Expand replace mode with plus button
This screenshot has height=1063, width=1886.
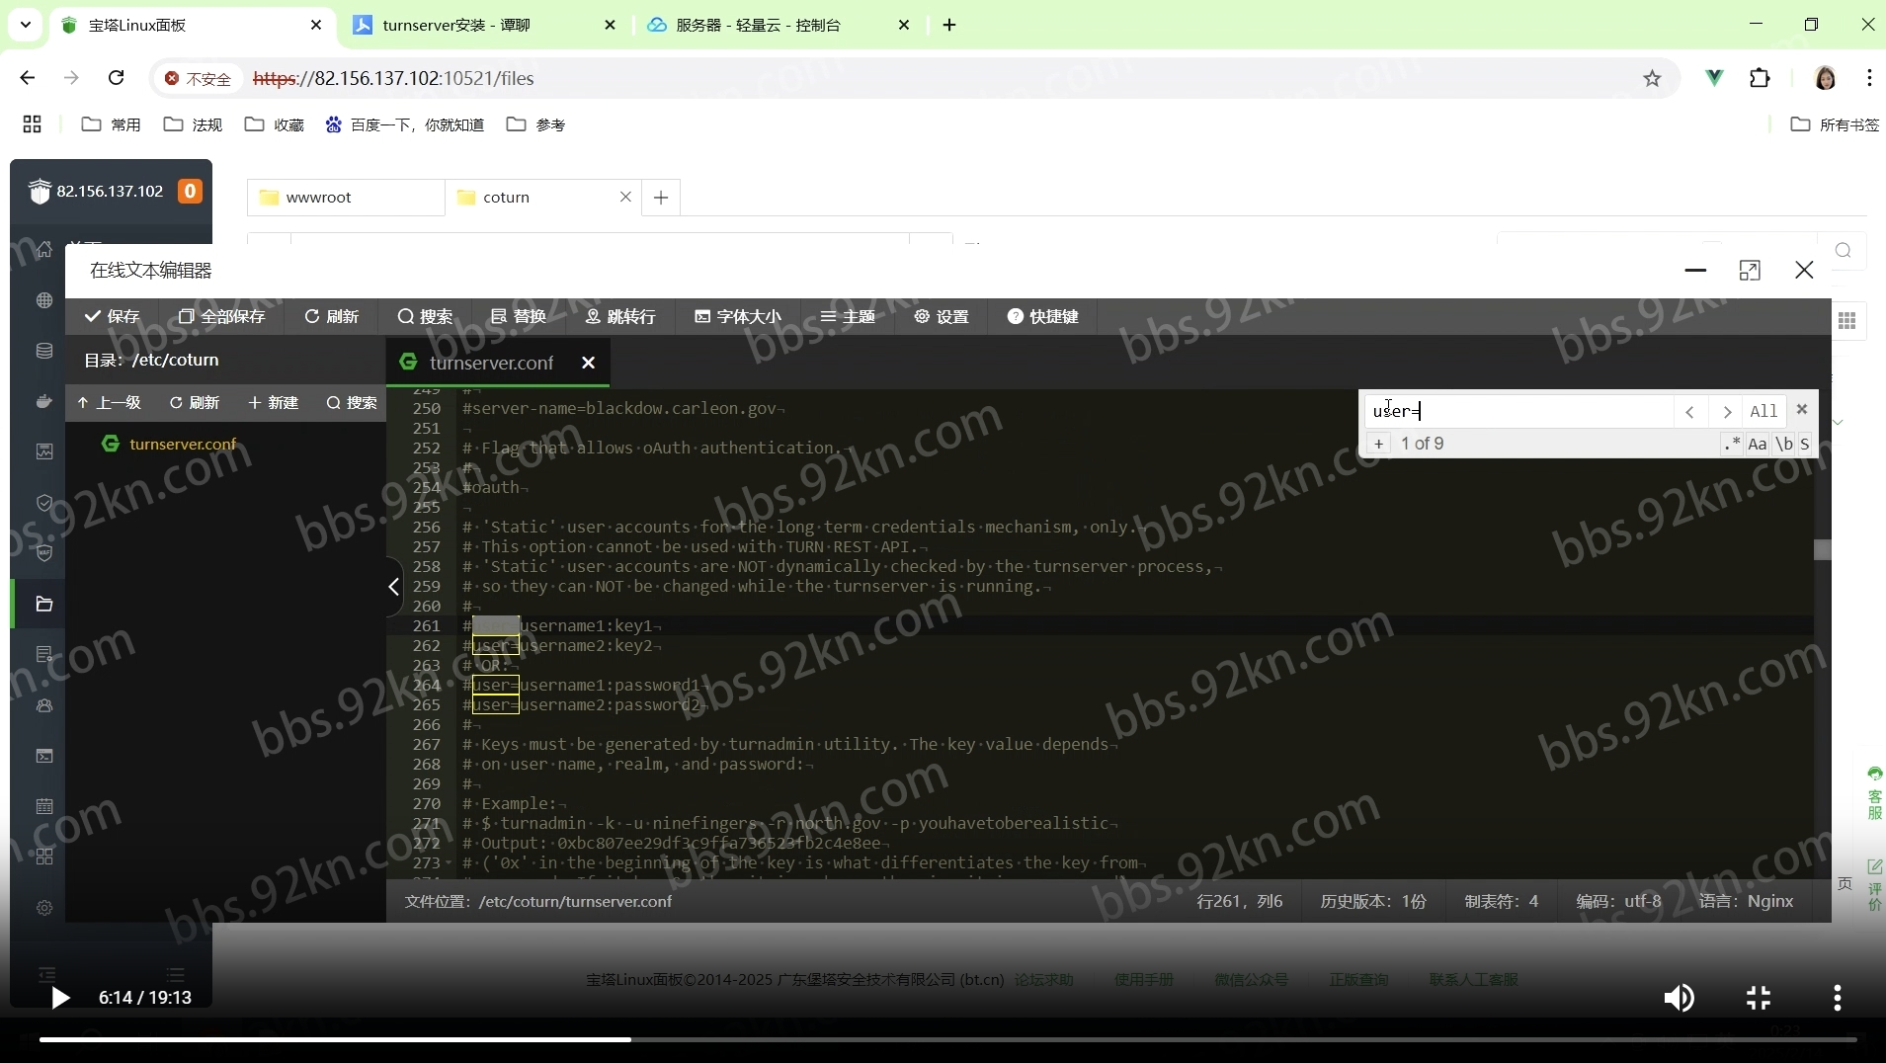(x=1379, y=444)
